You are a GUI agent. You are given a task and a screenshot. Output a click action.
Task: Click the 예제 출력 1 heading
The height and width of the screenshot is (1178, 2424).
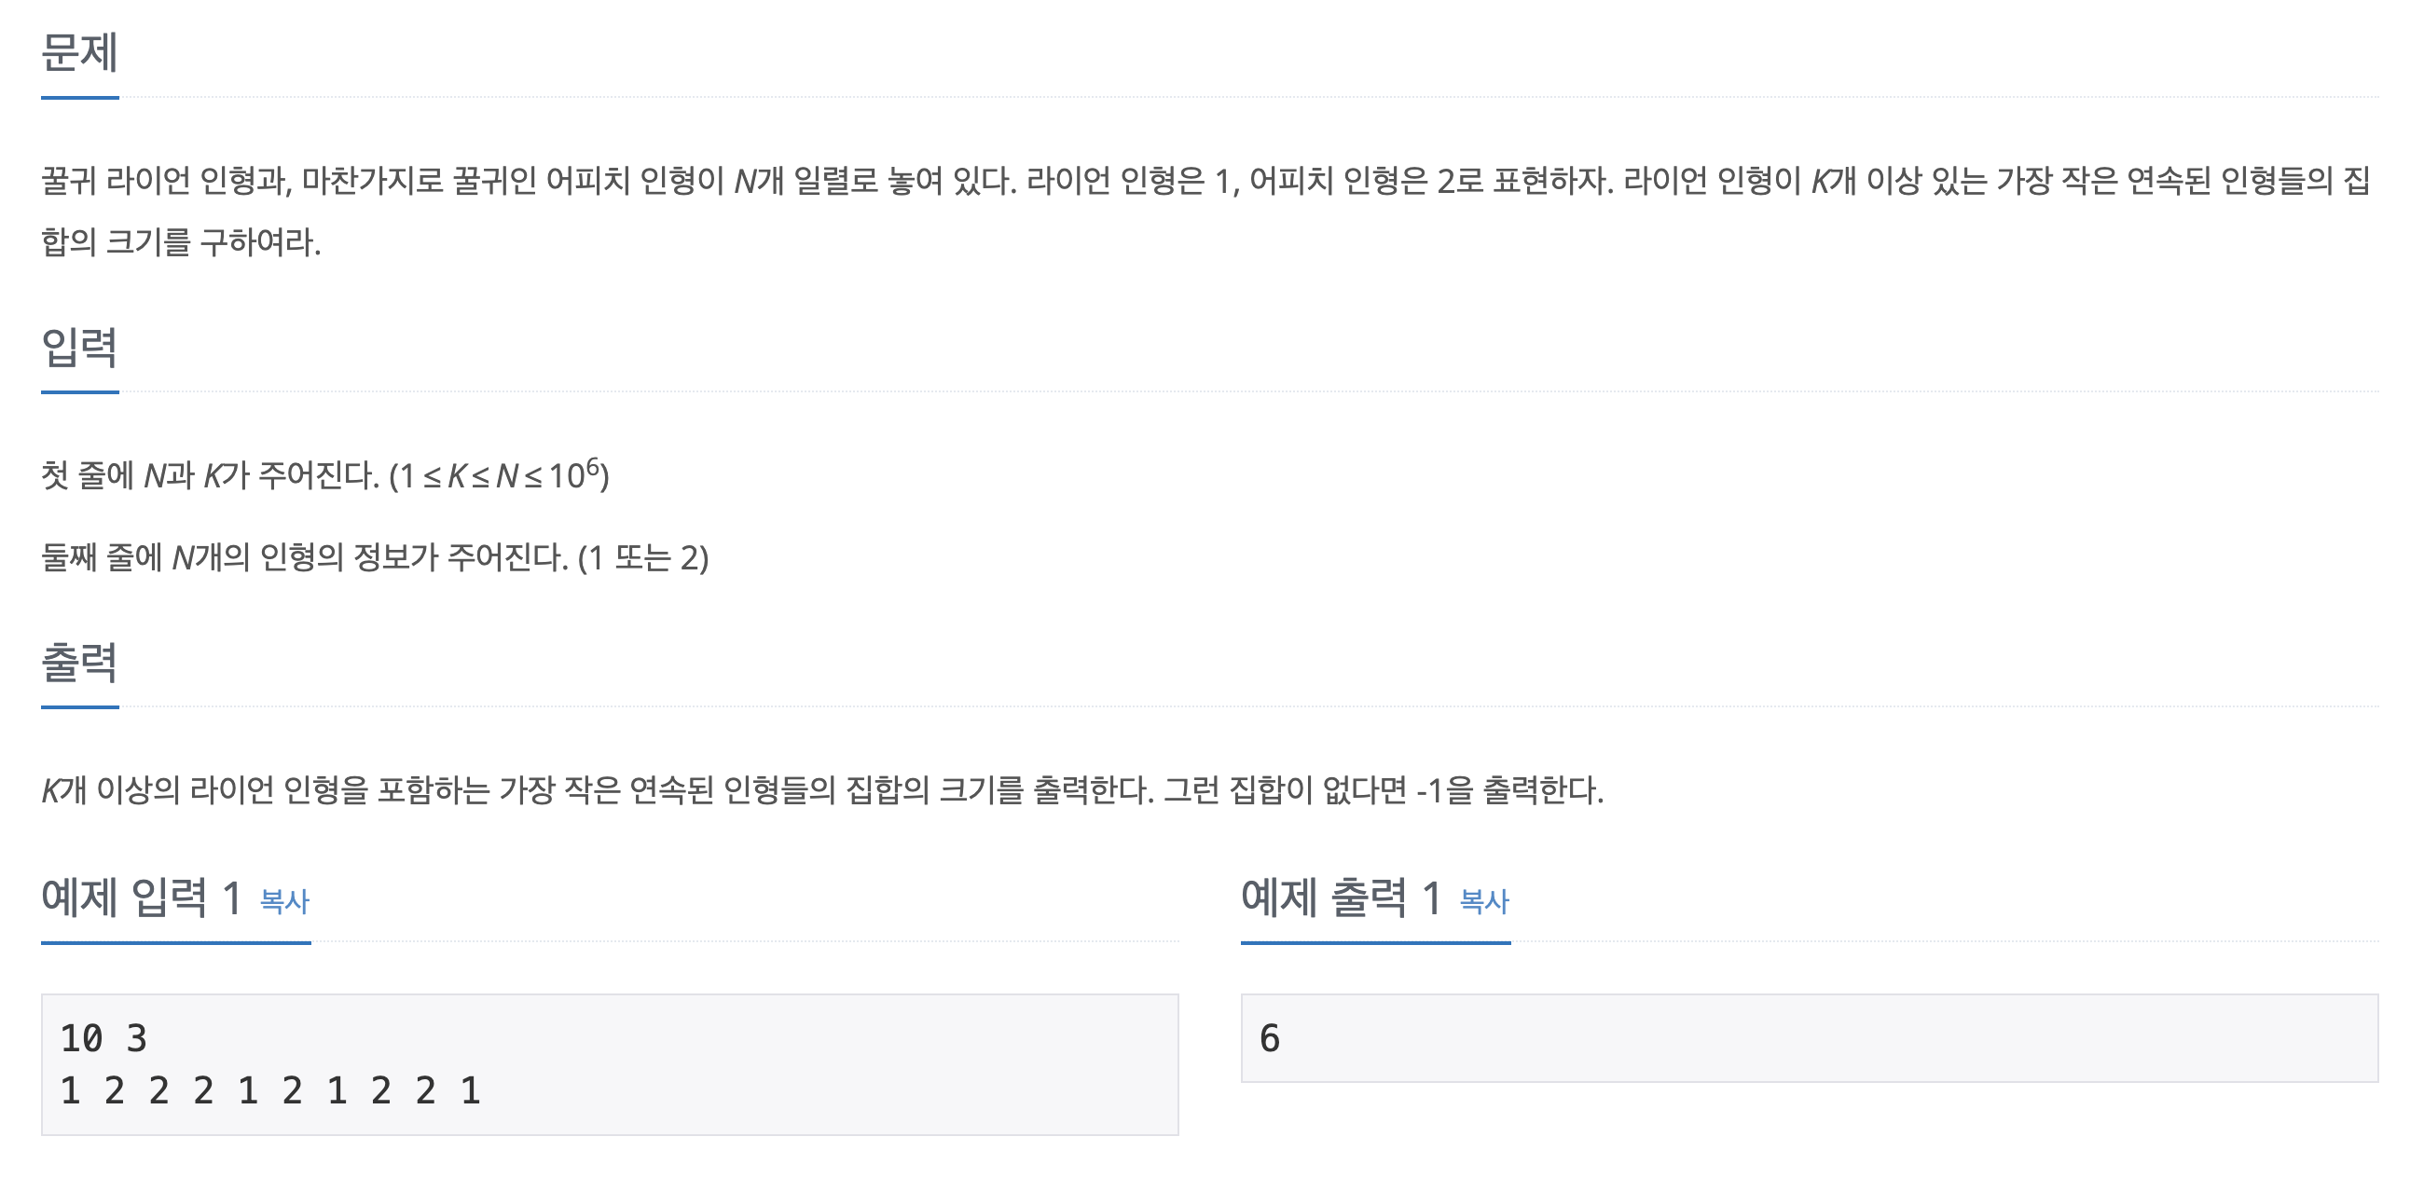(x=1341, y=897)
